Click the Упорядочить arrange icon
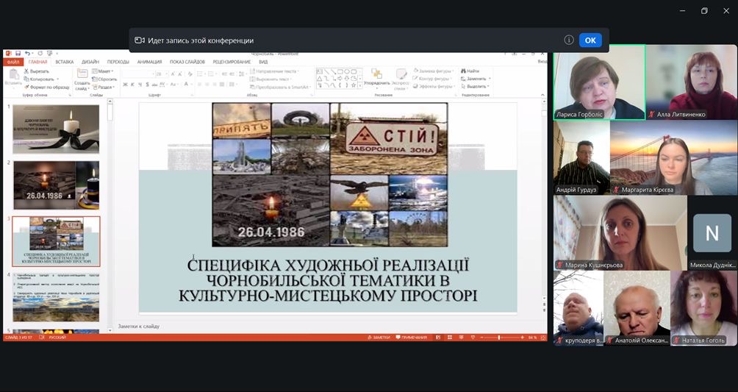This screenshot has width=738, height=392. 376,75
